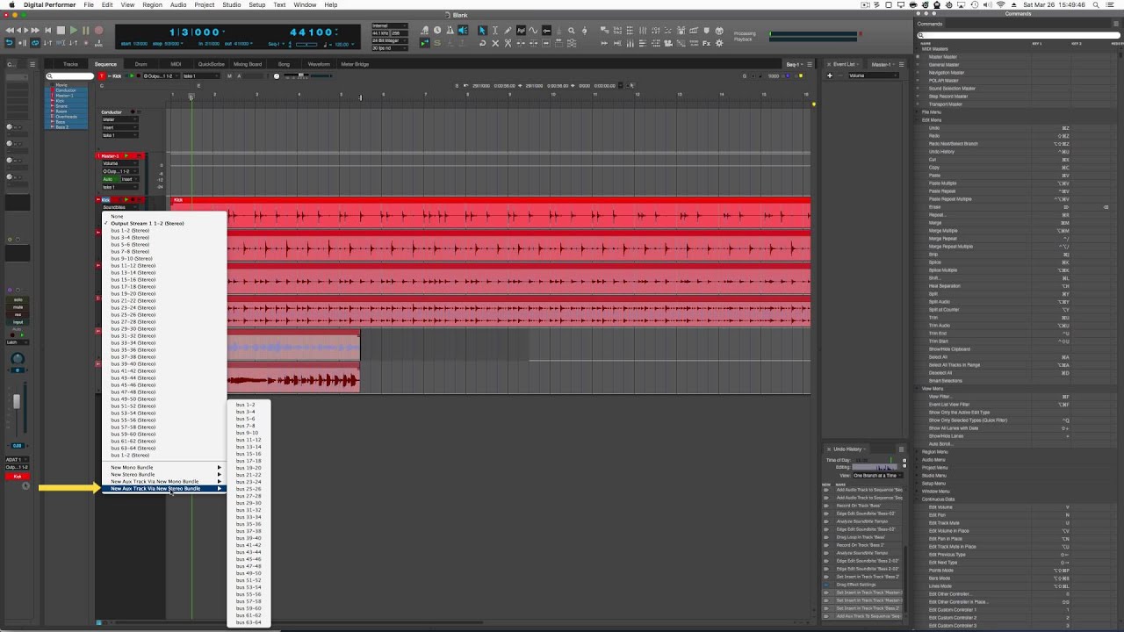This screenshot has height=632, width=1124.
Task: Open the Apple menu
Action: [11, 4]
